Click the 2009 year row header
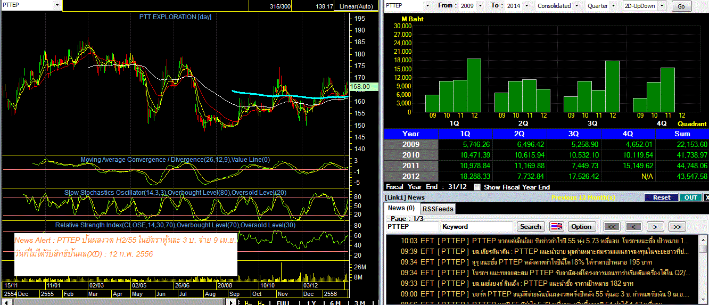This screenshot has width=709, height=305. [x=411, y=144]
